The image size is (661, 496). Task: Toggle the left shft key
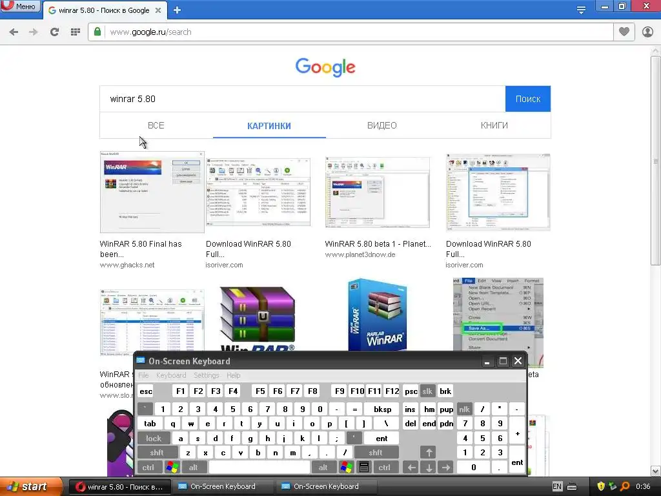[x=156, y=453]
